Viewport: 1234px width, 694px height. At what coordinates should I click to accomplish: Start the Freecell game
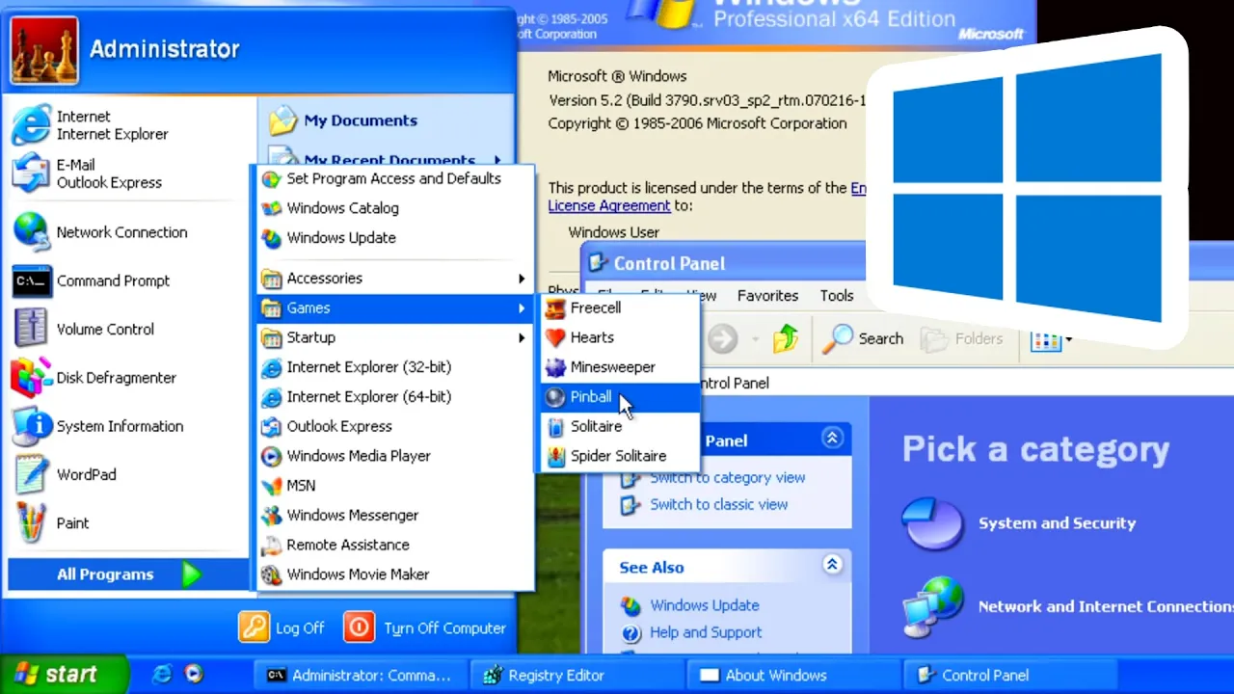619,307
